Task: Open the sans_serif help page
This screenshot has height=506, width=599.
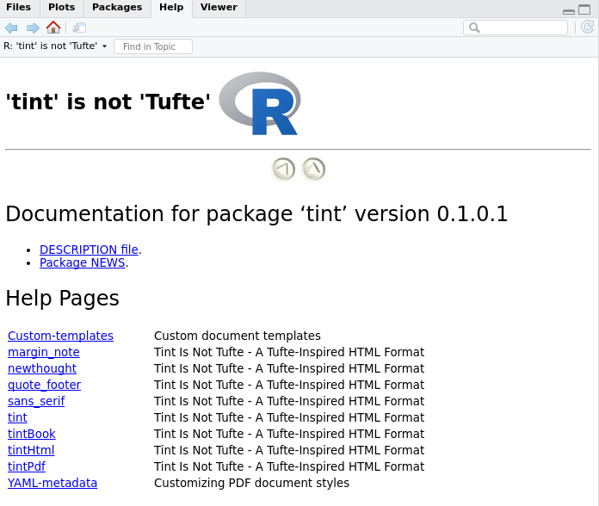Action: (36, 401)
